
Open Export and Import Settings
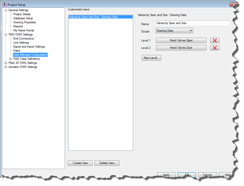pos(29,47)
